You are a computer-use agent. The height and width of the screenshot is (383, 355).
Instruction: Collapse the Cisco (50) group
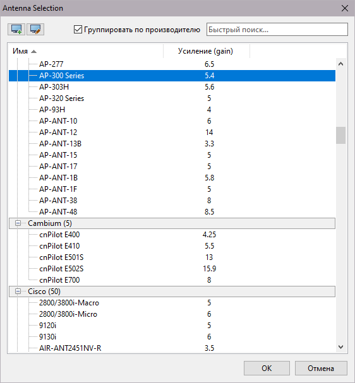(x=18, y=292)
